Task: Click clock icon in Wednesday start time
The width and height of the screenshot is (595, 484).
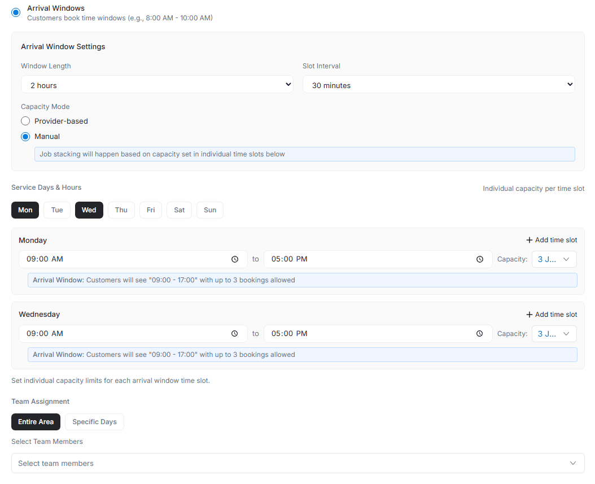Action: (235, 334)
